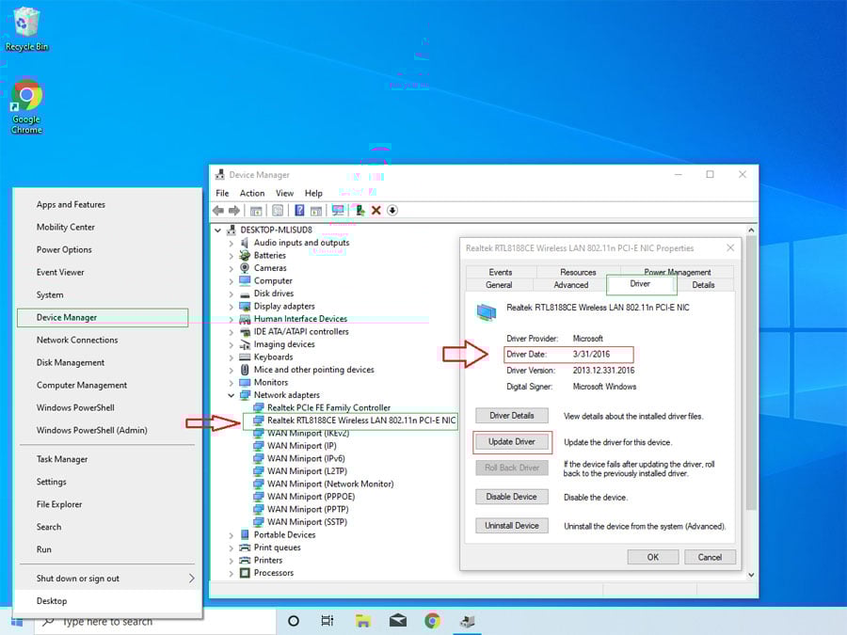Open the File menu in Device Manager
847x635 pixels.
222,193
